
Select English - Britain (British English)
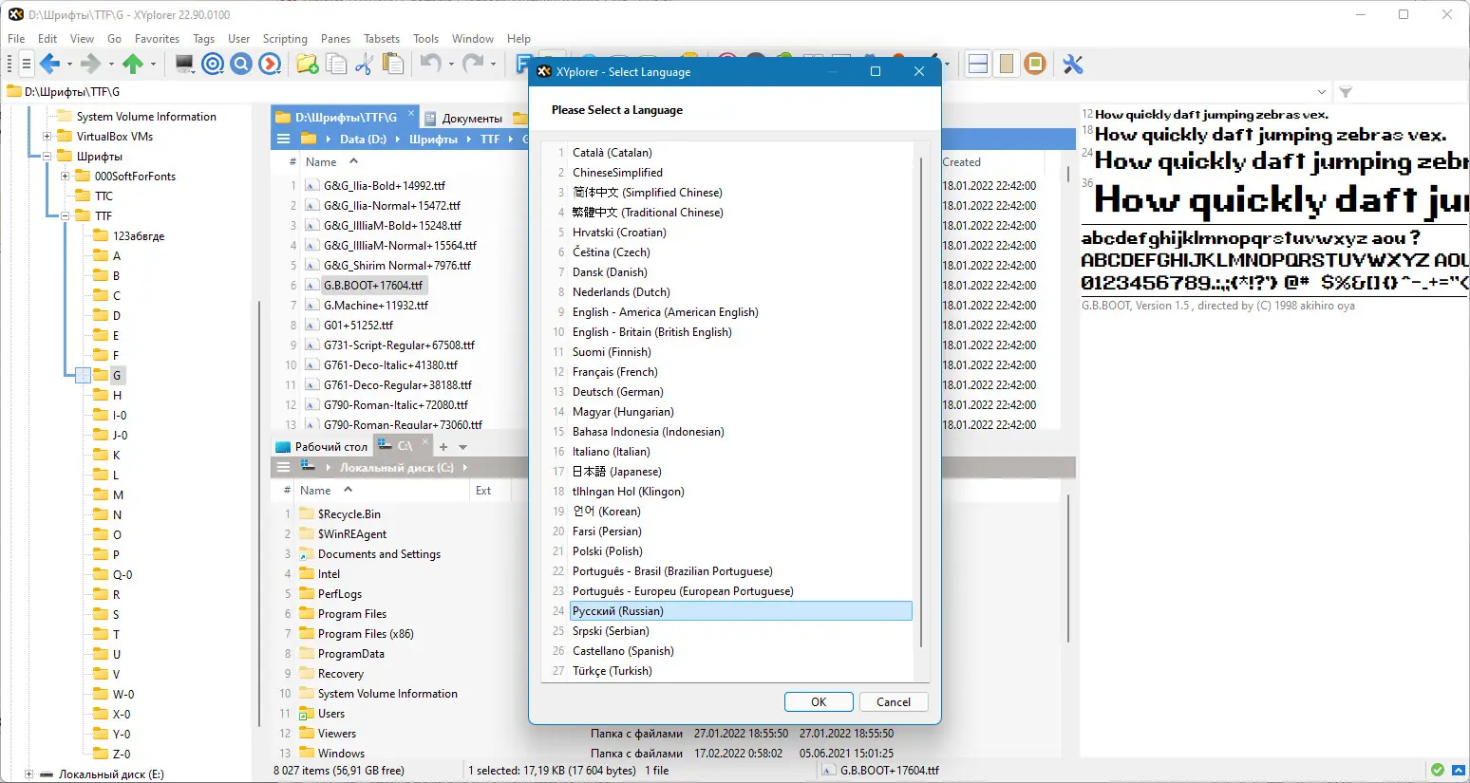pos(741,332)
